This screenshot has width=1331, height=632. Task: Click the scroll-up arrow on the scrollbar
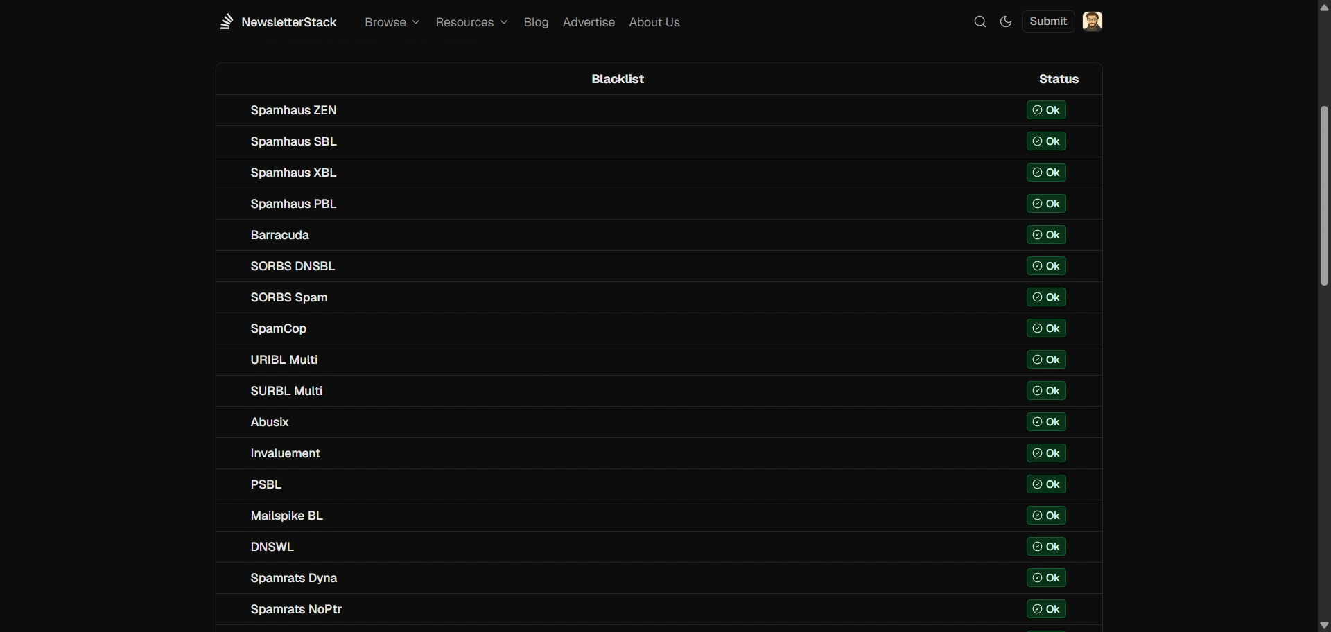tap(1323, 7)
